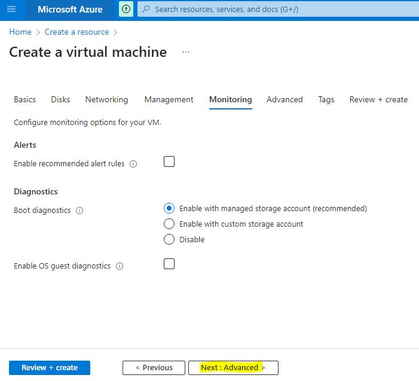The width and height of the screenshot is (419, 381).
Task: Follow the Home breadcrumb link
Action: [x=20, y=32]
